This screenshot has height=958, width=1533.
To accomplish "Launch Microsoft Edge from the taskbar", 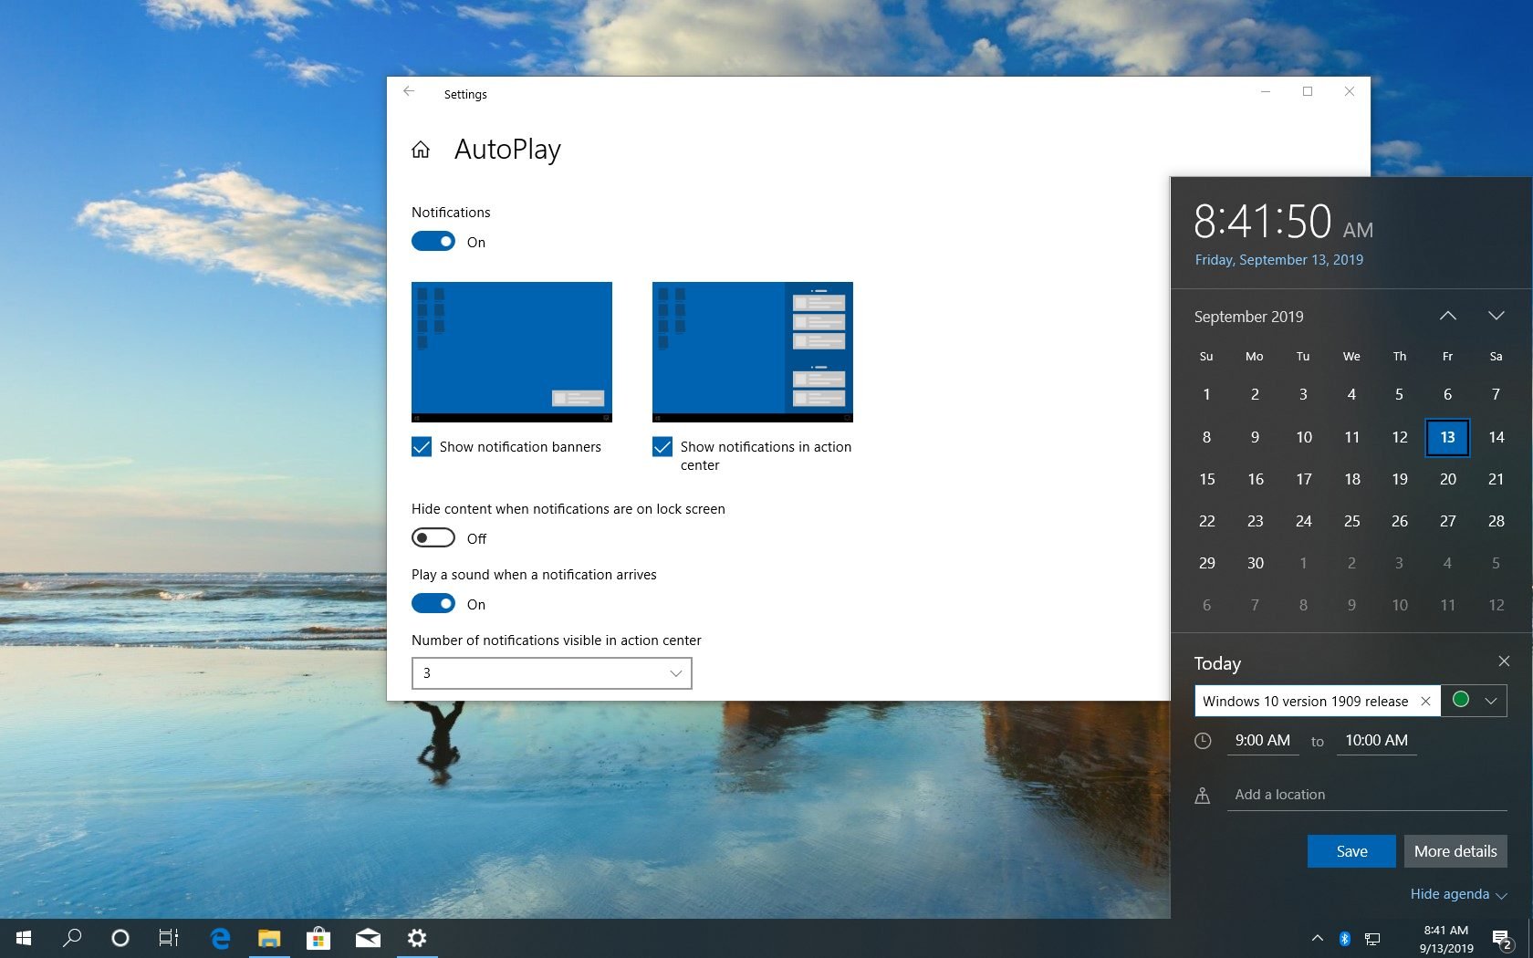I will pos(220,938).
